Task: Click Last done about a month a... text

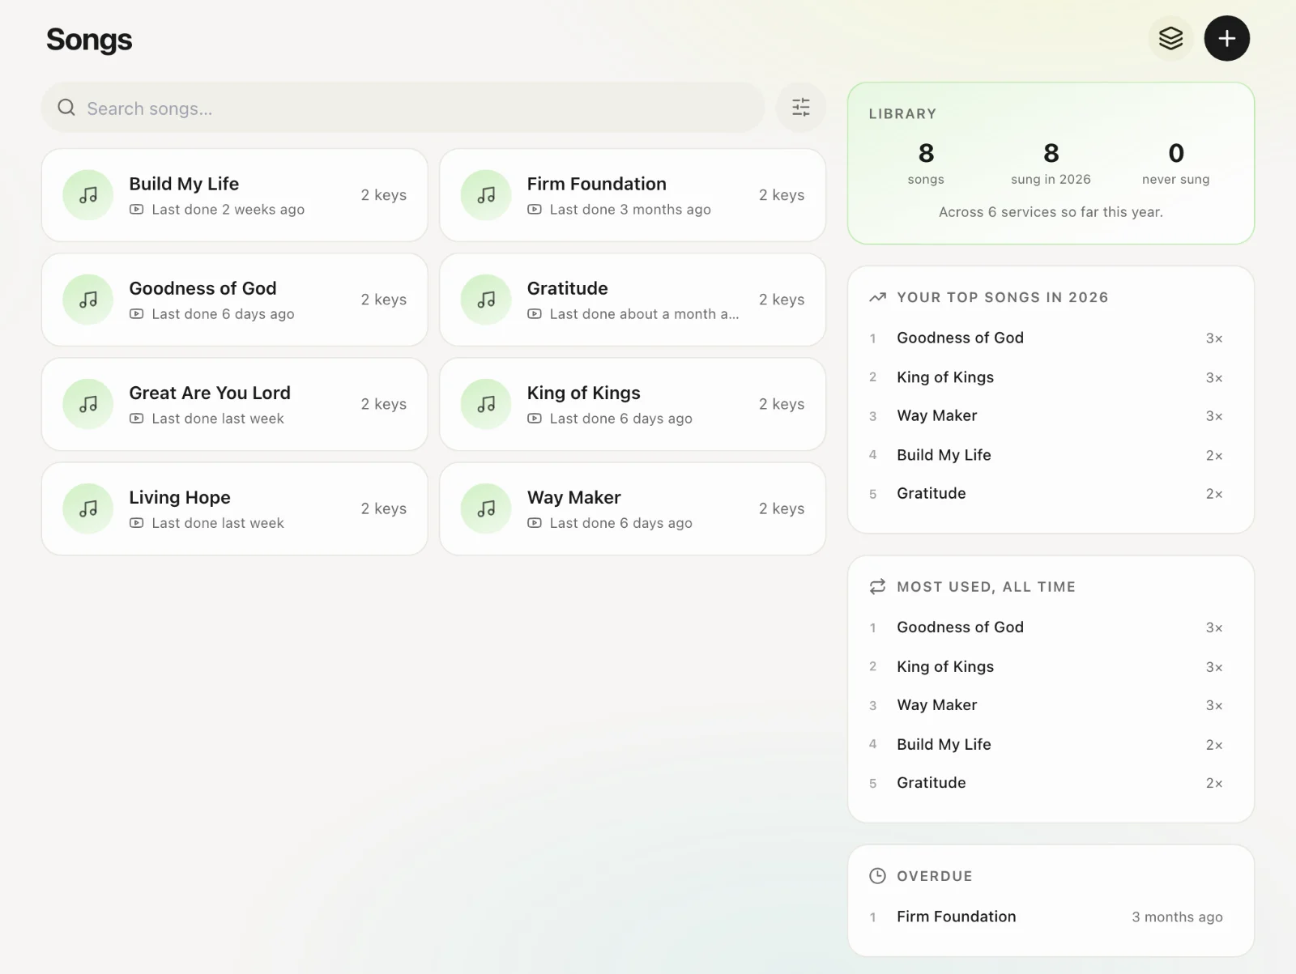Action: [x=644, y=314]
